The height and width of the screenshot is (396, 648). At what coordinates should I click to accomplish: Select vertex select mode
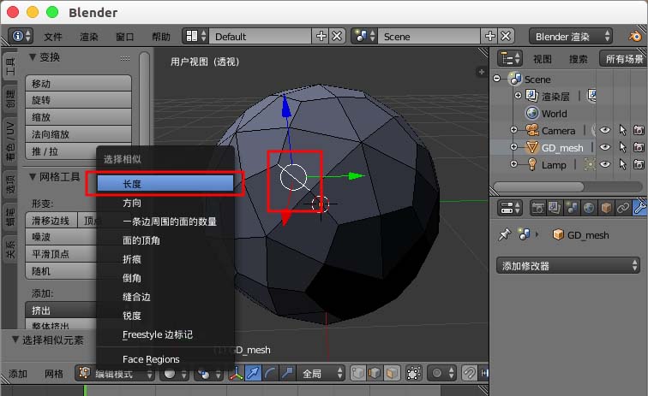coord(358,373)
